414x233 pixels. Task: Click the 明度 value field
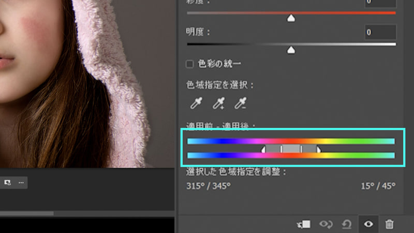(380, 32)
